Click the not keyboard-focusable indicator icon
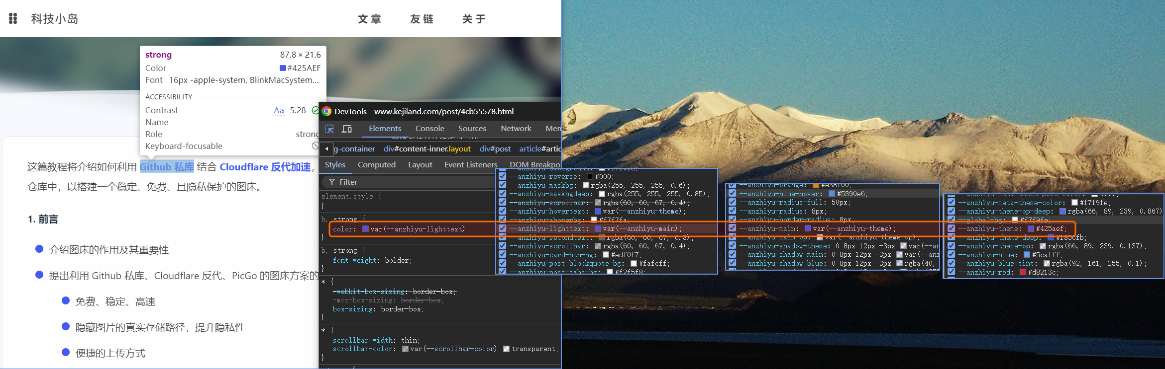This screenshot has height=369, width=1165. point(315,146)
